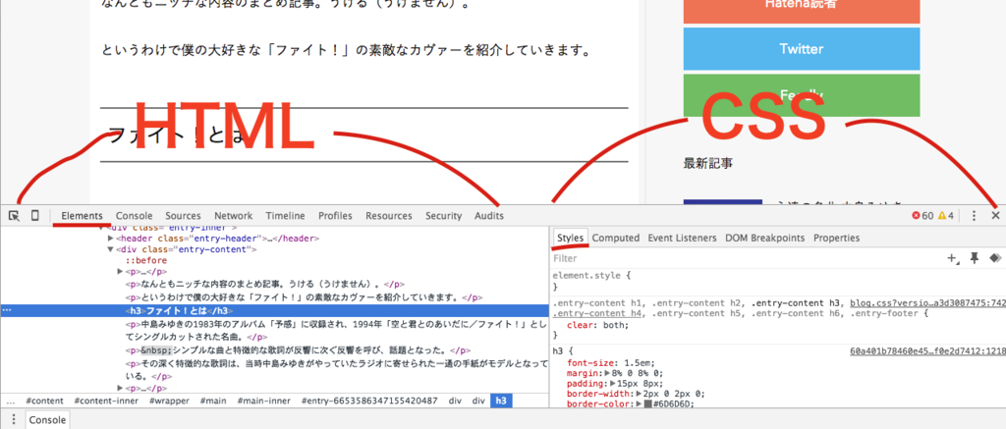Select #main-inner breadcrumb
This screenshot has height=429, width=1006.
tap(263, 401)
